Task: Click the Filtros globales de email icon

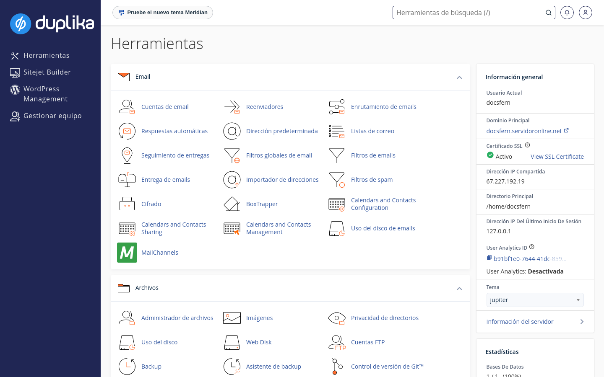Action: [232, 155]
